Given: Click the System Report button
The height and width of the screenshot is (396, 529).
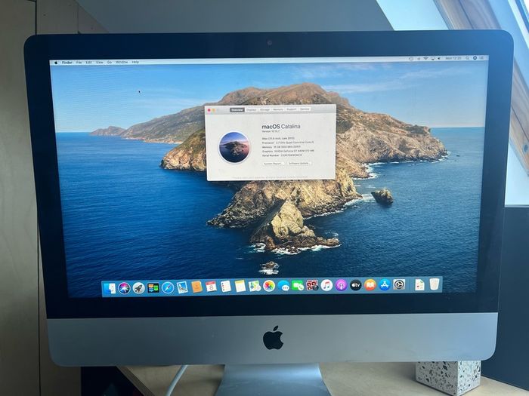Looking at the screenshot, I should point(273,164).
